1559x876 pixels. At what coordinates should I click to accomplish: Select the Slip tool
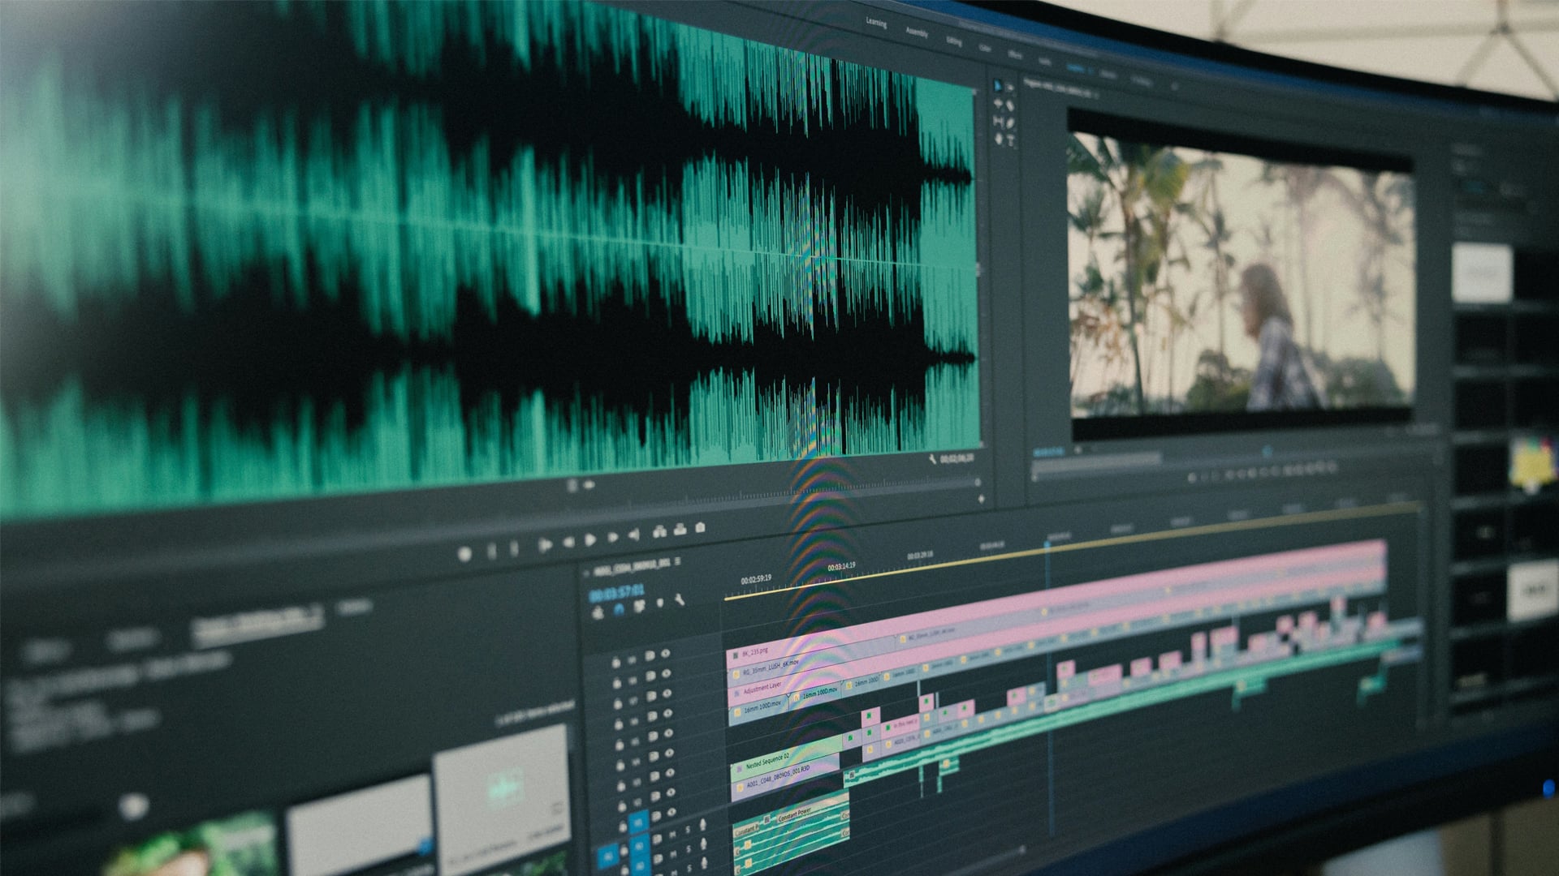click(x=998, y=121)
